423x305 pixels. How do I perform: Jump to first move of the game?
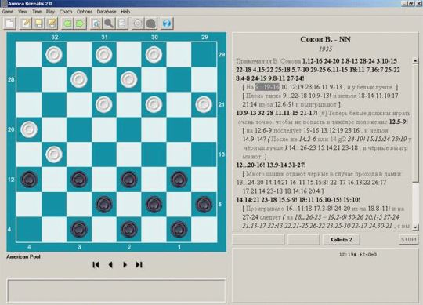point(96,265)
